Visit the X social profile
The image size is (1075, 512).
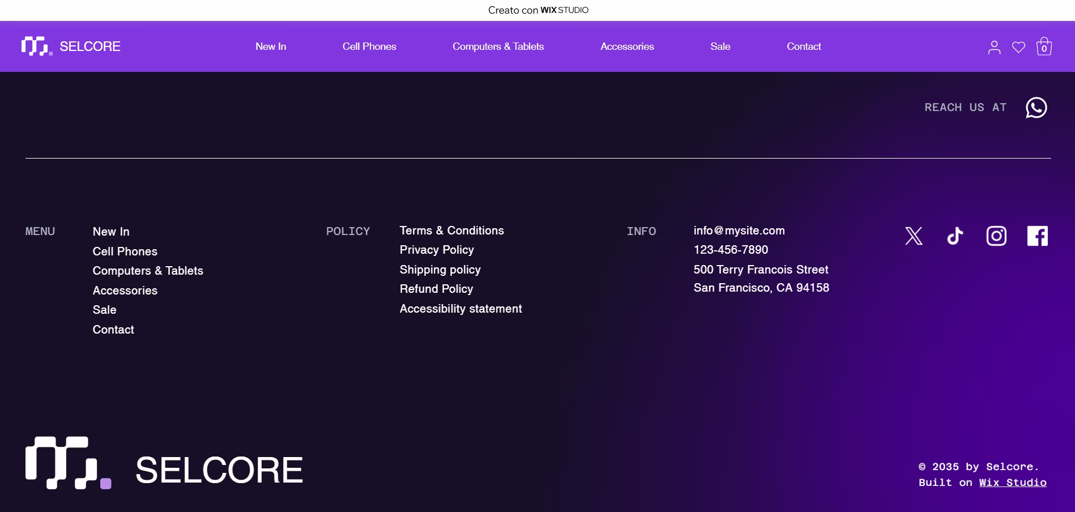[914, 236]
